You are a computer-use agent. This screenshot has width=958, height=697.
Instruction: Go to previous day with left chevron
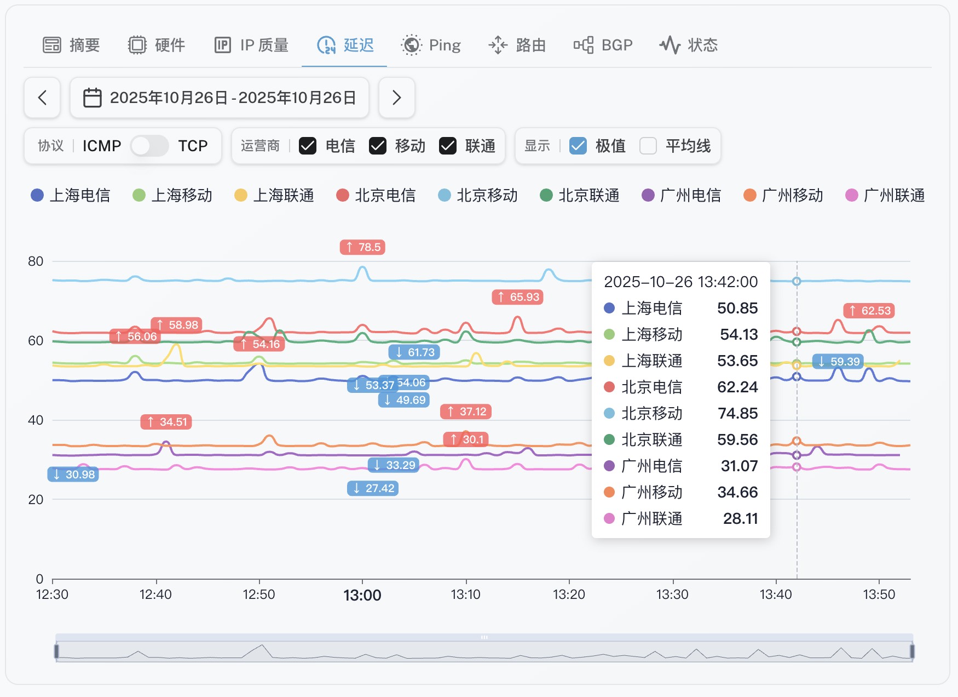pyautogui.click(x=42, y=98)
